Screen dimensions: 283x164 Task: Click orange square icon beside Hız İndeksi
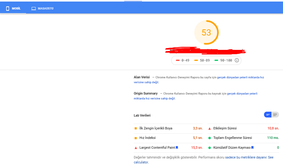(136, 138)
